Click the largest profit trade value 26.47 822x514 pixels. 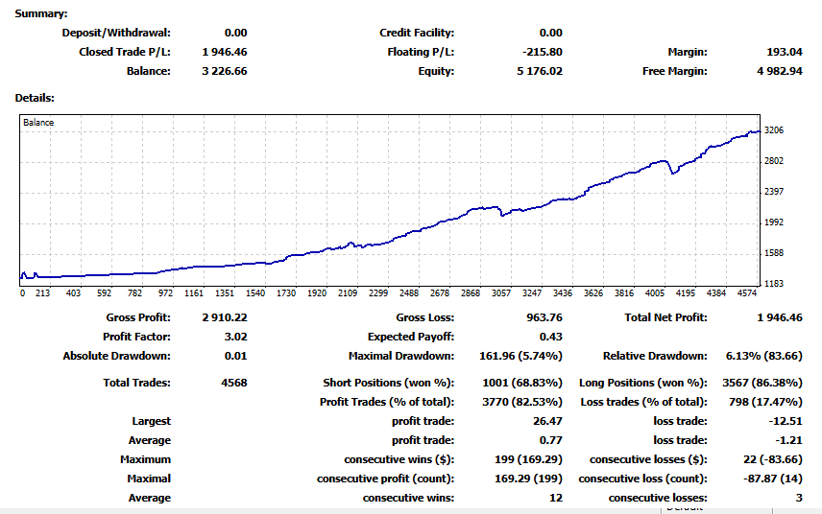547,421
